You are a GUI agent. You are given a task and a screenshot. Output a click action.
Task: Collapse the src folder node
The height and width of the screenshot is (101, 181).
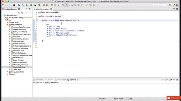point(5,20)
